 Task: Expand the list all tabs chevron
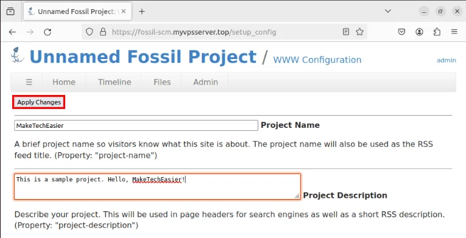388,12
